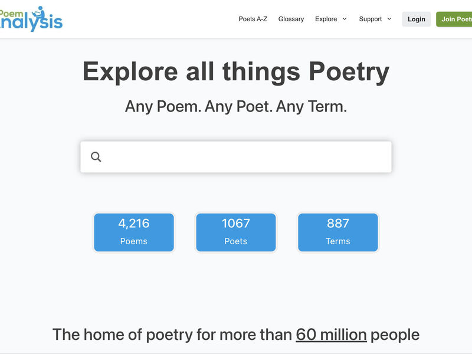Screen dimensions: 472x354
Task: Open the Explore dropdown menu
Action: (327, 19)
